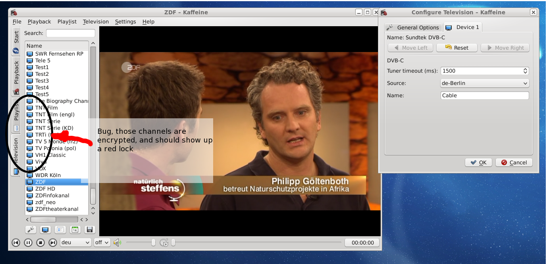Select the Television side tab
Image resolution: width=547 pixels, height=264 pixels.
coord(16,156)
